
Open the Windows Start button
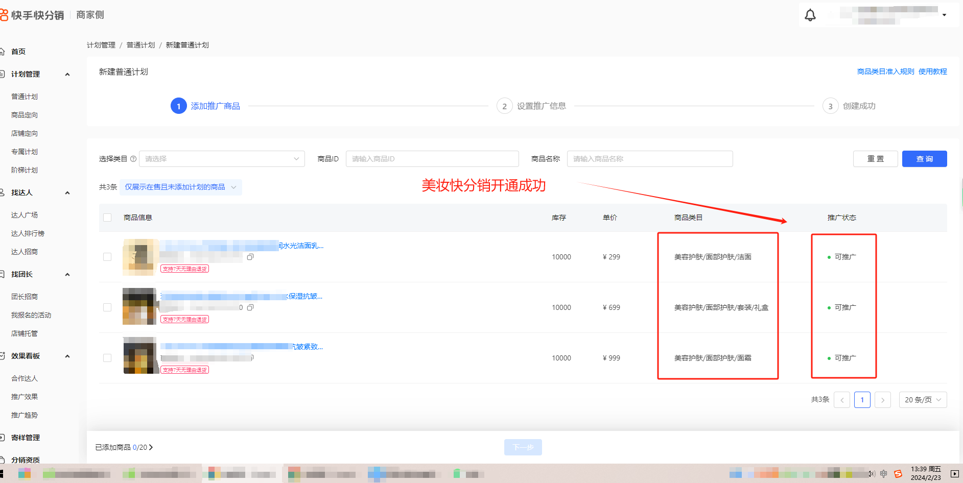click(x=2, y=474)
